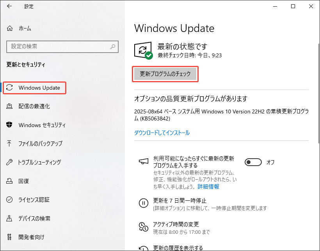Viewport: 320px width, 251px height.
Task: Click the For developers (開発者向け) tools icon
Action: pyautogui.click(x=9, y=237)
